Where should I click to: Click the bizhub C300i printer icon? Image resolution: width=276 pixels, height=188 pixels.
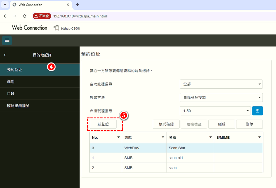click(56, 28)
